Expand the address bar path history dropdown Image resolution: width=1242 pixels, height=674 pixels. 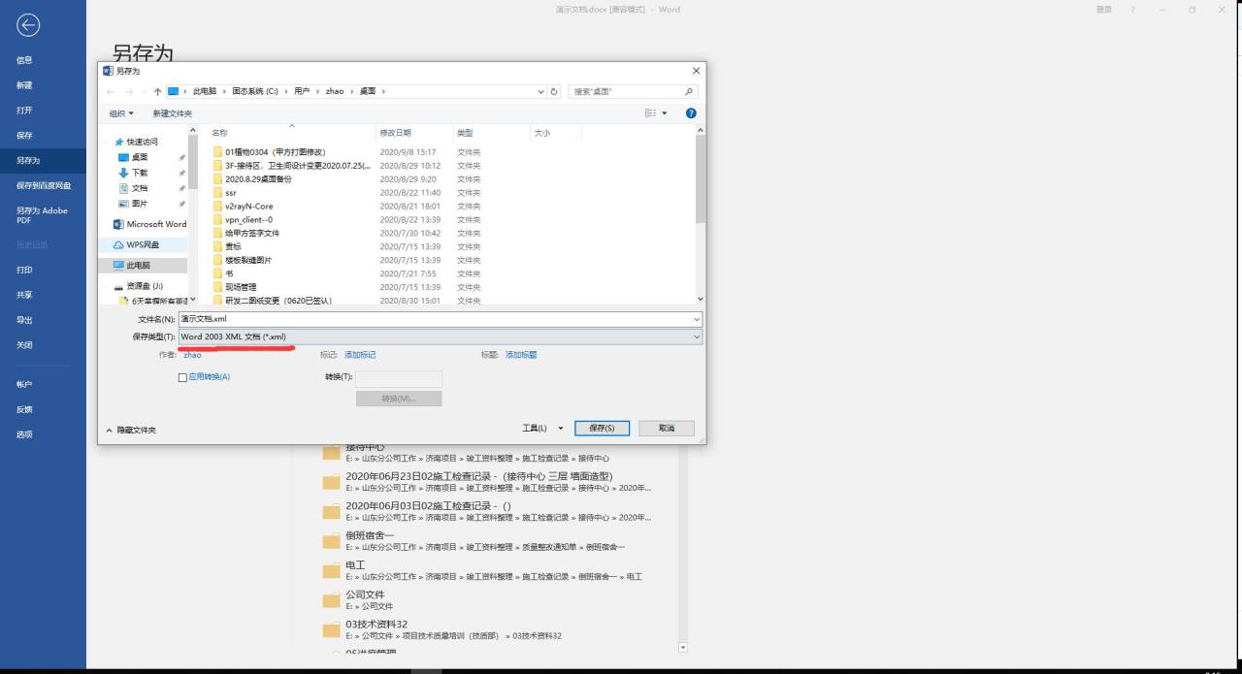point(541,91)
